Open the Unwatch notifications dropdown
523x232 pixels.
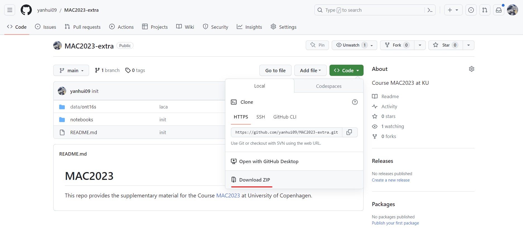[354, 45]
